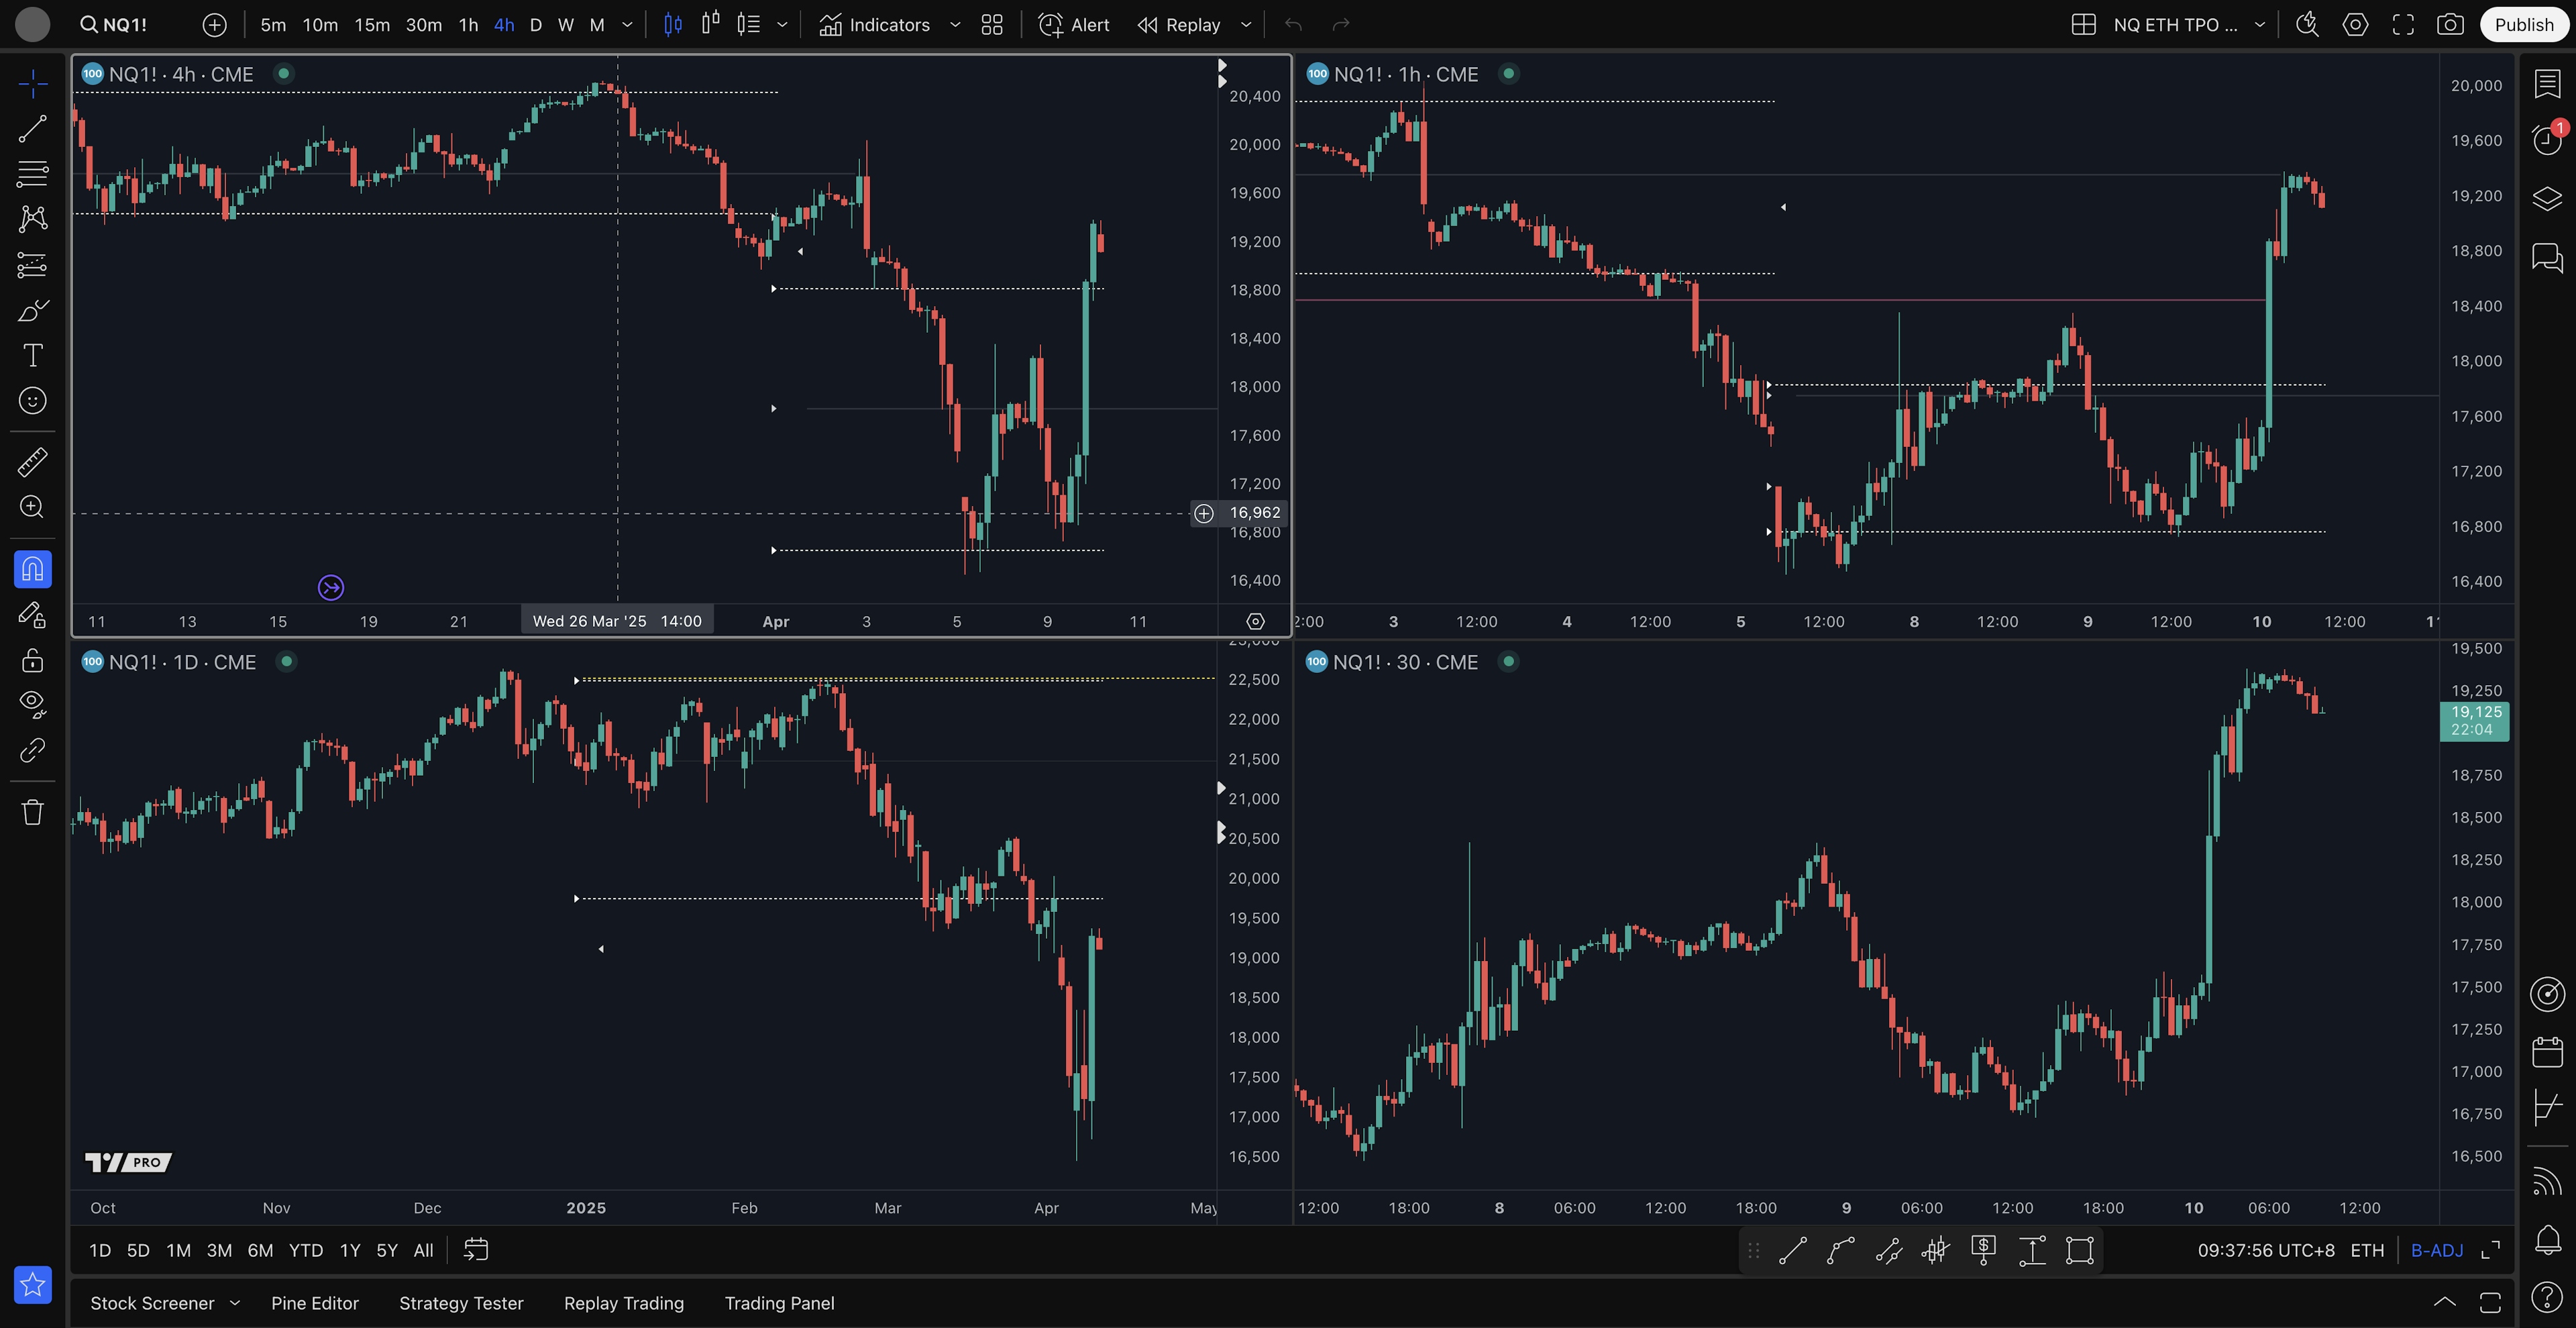Viewport: 2576px width, 1328px height.
Task: Select the Trend Line drawing tool
Action: (32, 128)
